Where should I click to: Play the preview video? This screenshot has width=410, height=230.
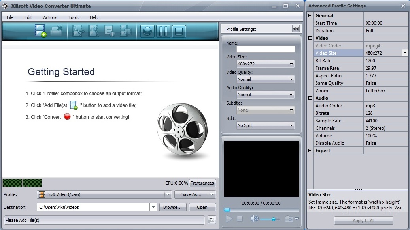click(229, 219)
